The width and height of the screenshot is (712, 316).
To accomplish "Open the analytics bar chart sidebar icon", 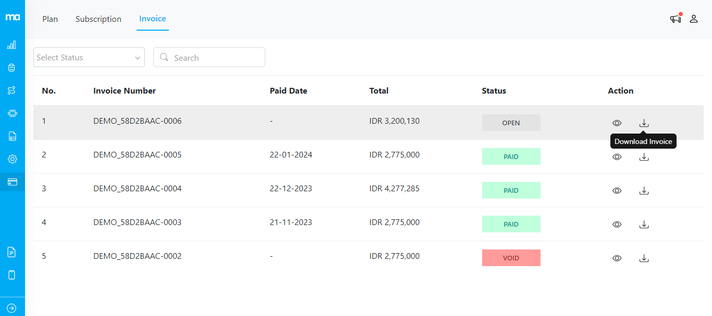I will point(11,45).
